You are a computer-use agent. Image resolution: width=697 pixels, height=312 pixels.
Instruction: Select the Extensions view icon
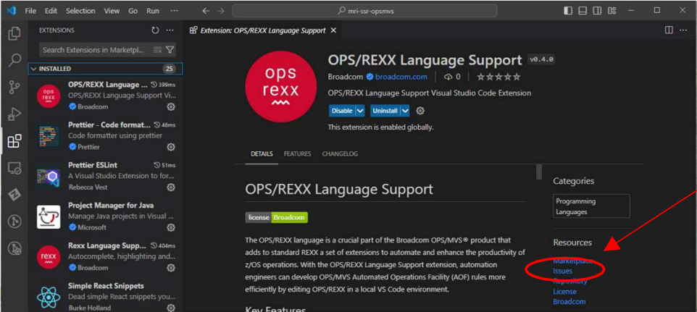[x=14, y=141]
